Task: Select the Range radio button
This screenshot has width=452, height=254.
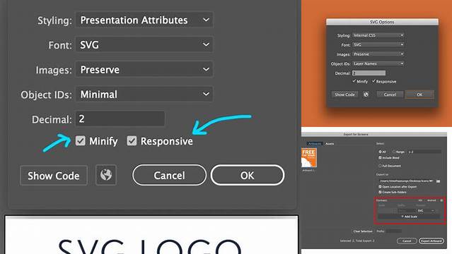Action: (394, 152)
